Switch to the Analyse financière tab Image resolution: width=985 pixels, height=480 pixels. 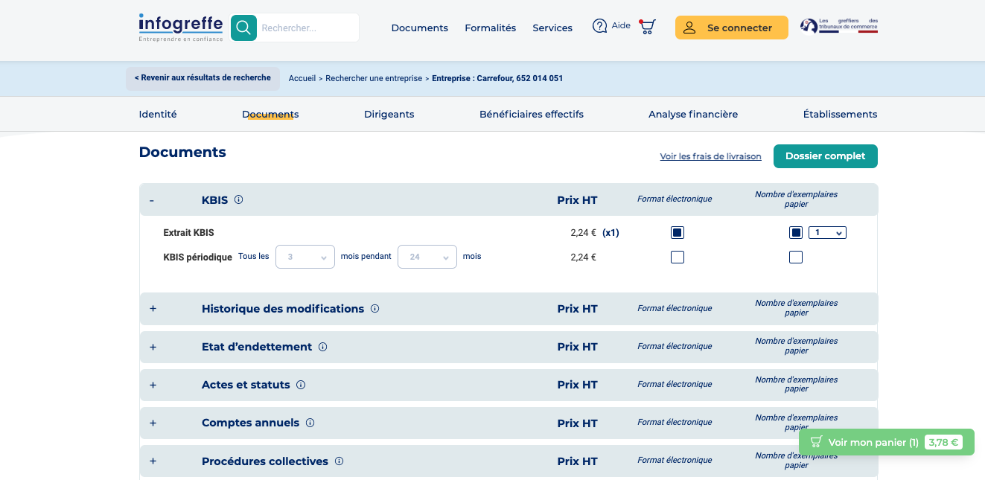click(693, 114)
